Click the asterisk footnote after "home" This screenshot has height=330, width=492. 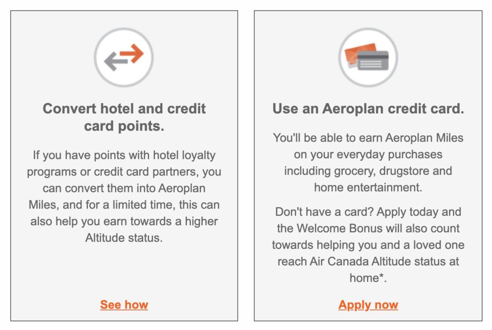click(x=382, y=277)
